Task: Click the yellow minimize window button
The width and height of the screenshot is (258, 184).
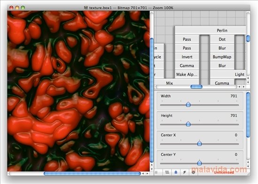Action: (x=17, y=8)
